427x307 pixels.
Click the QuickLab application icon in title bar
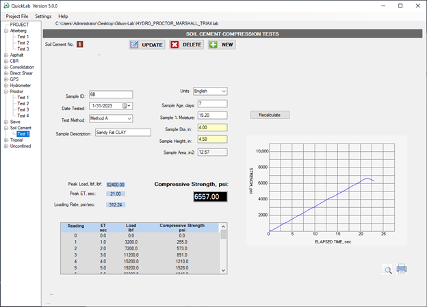(x=6, y=5)
